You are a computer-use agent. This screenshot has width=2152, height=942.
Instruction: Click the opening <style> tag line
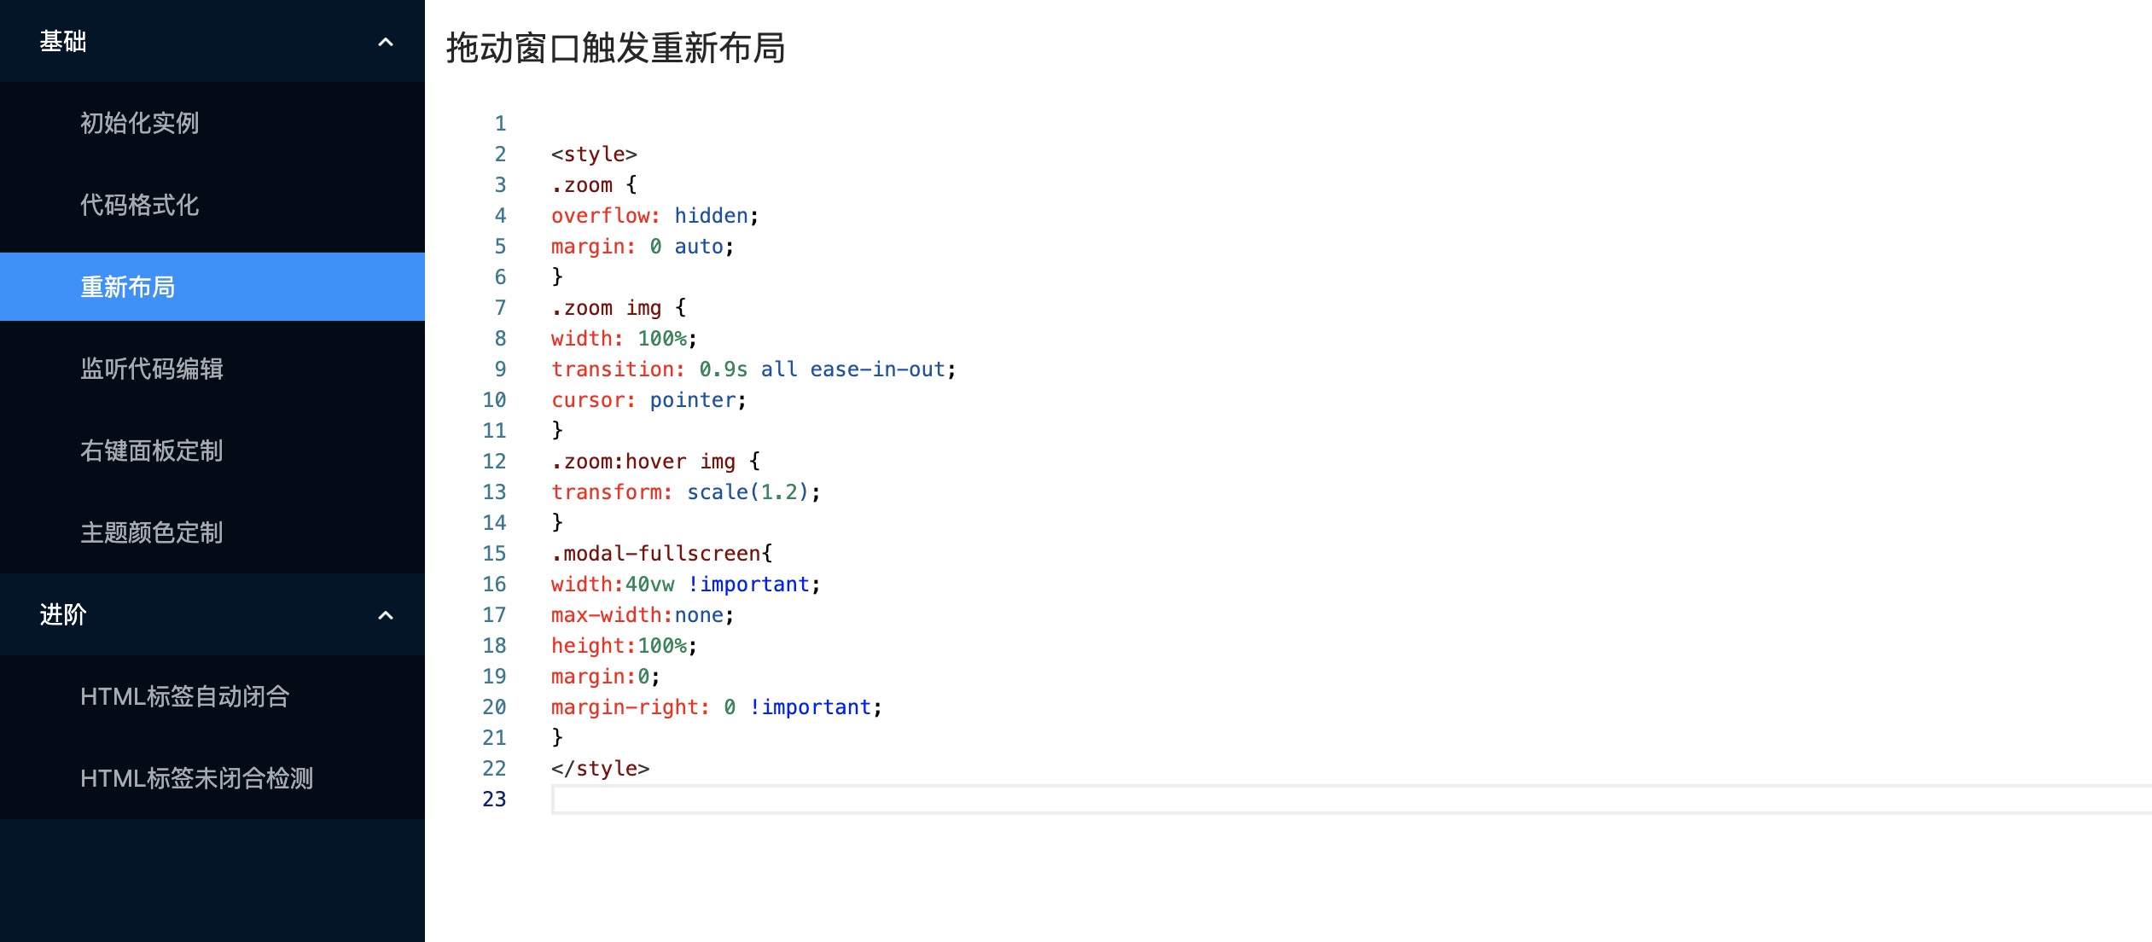pos(594,154)
